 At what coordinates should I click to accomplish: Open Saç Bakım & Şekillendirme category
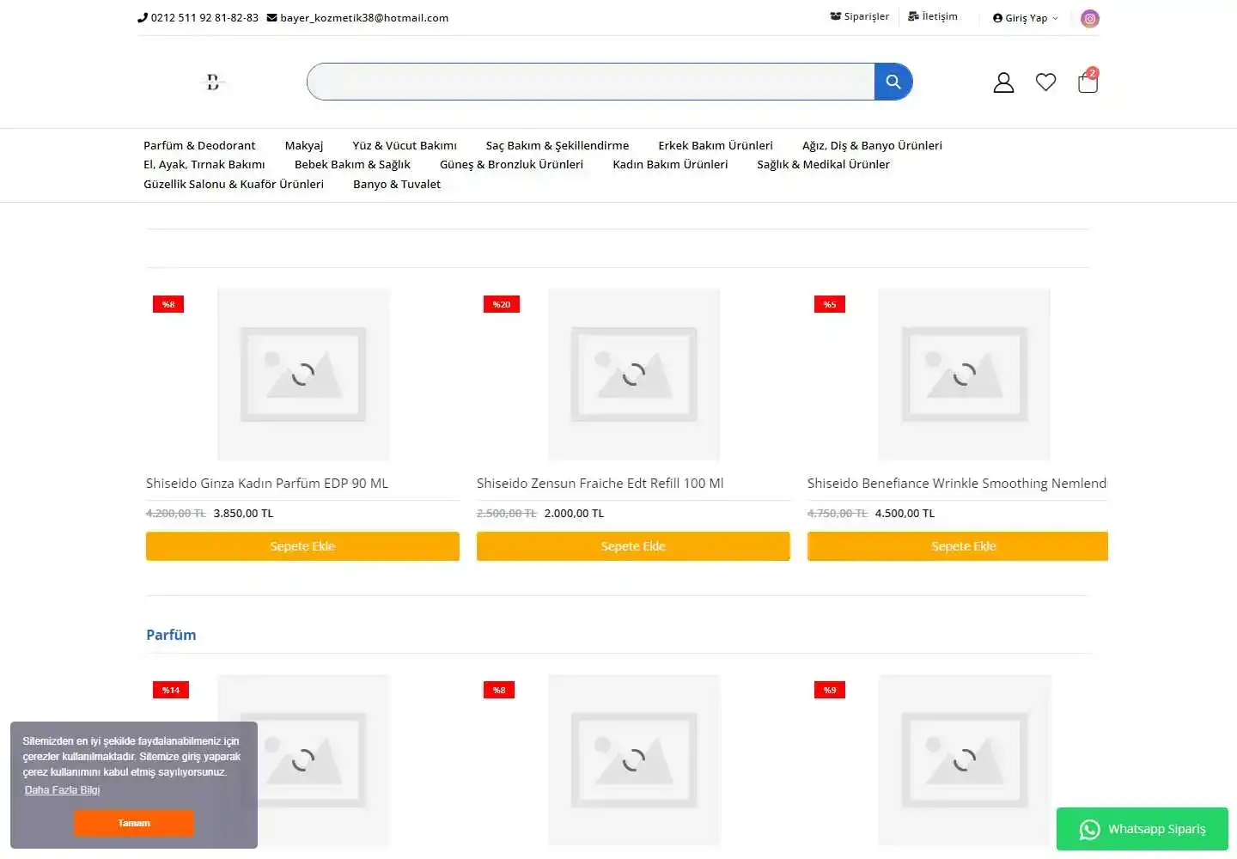pos(558,145)
